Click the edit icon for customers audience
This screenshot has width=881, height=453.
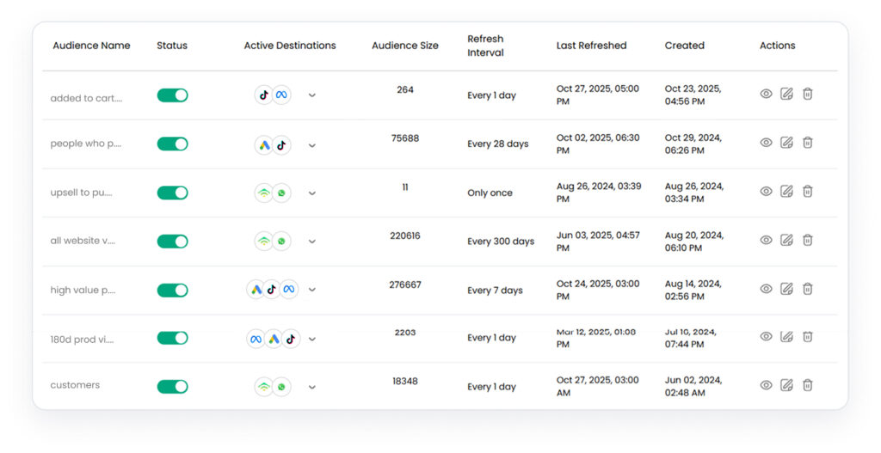click(786, 385)
